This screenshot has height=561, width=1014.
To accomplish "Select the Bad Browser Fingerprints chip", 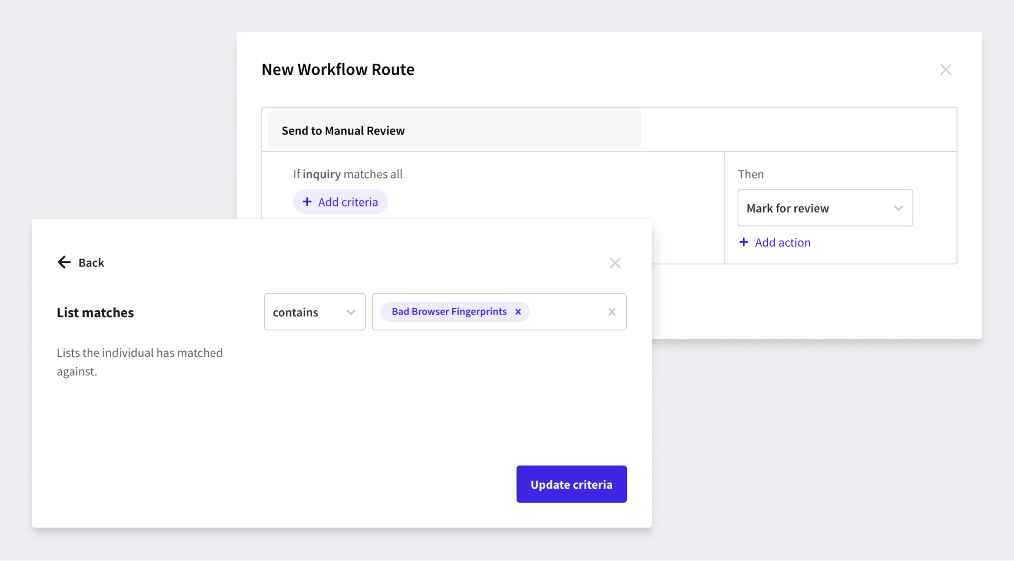I will coord(449,311).
